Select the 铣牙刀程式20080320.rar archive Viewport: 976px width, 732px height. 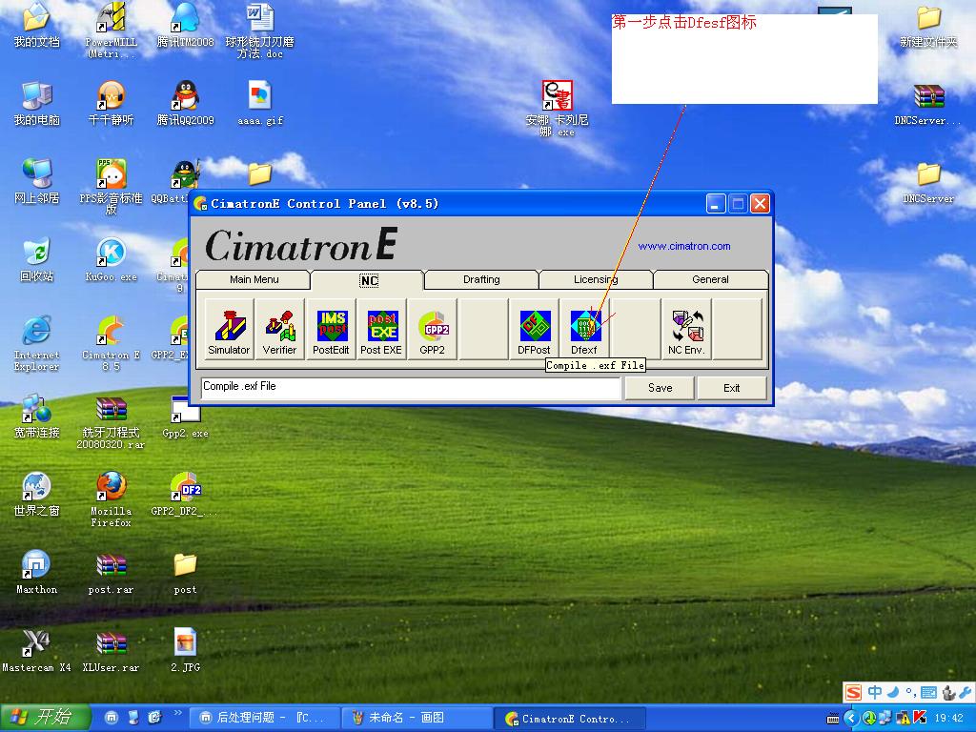point(111,421)
